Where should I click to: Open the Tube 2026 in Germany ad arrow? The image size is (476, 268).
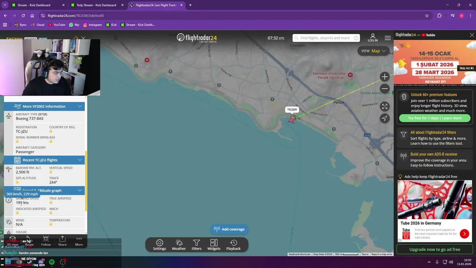pyautogui.click(x=464, y=234)
